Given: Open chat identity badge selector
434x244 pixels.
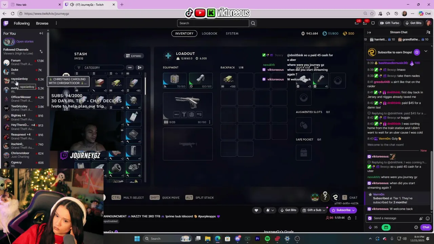Looking at the screenshot, I should (370, 218).
